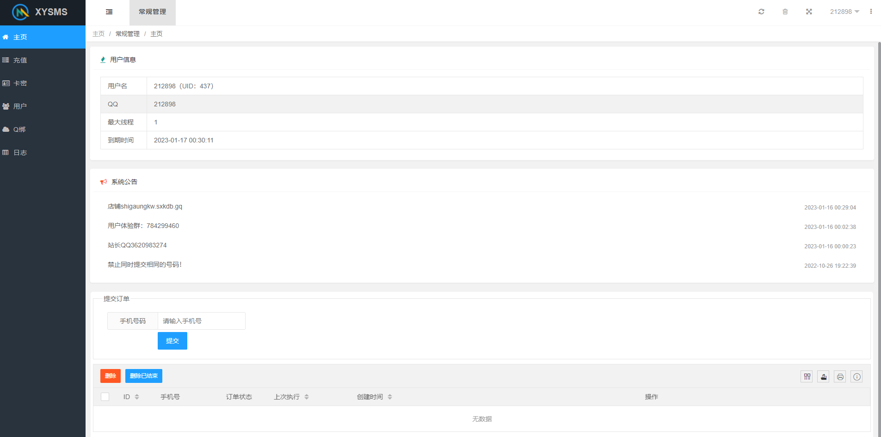Expand the 212898 user account dropdown
881x437 pixels.
[844, 12]
